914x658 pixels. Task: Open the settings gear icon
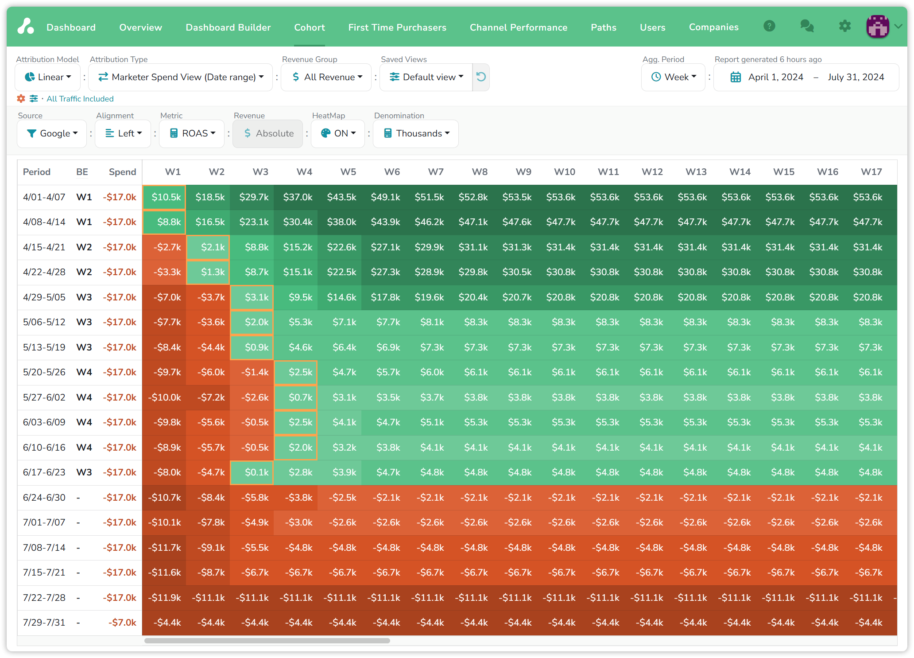click(x=845, y=27)
